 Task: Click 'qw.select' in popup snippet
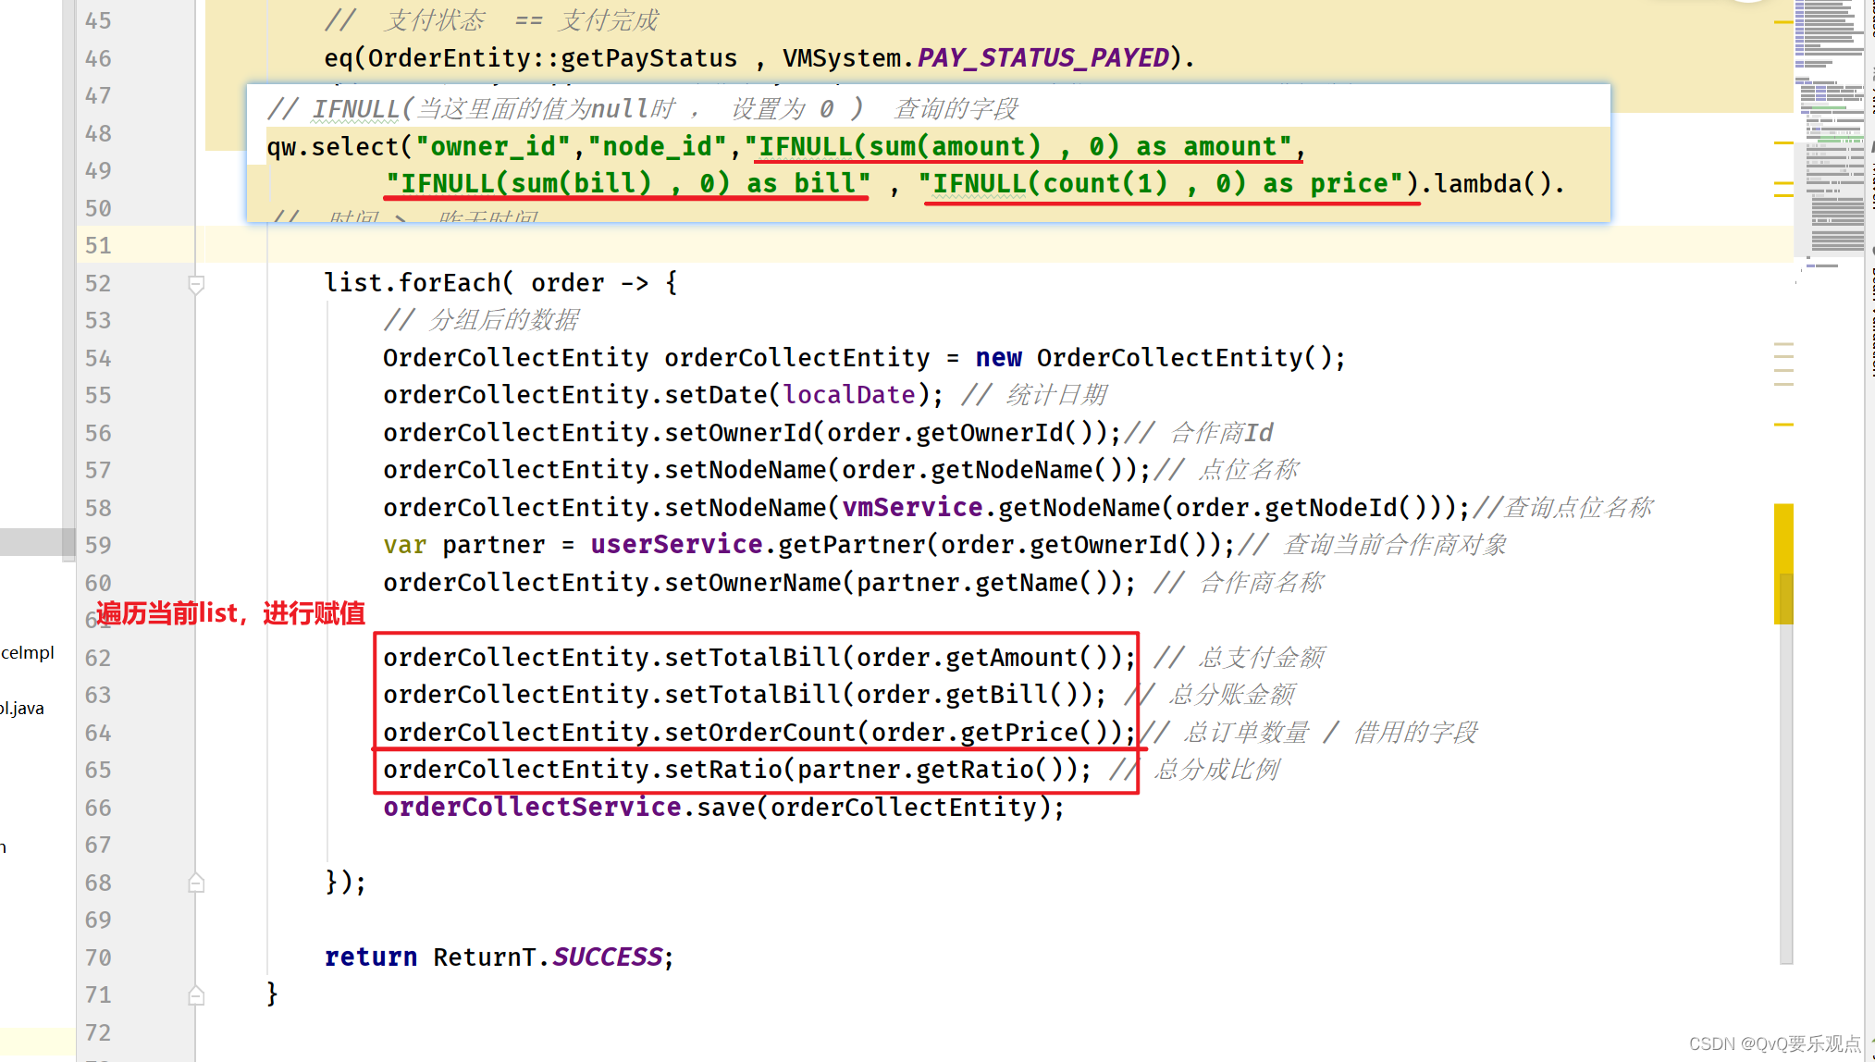[x=332, y=146]
